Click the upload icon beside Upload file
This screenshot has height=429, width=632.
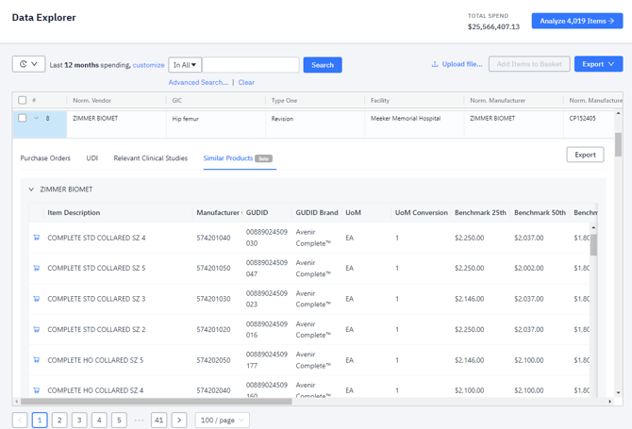click(x=435, y=64)
